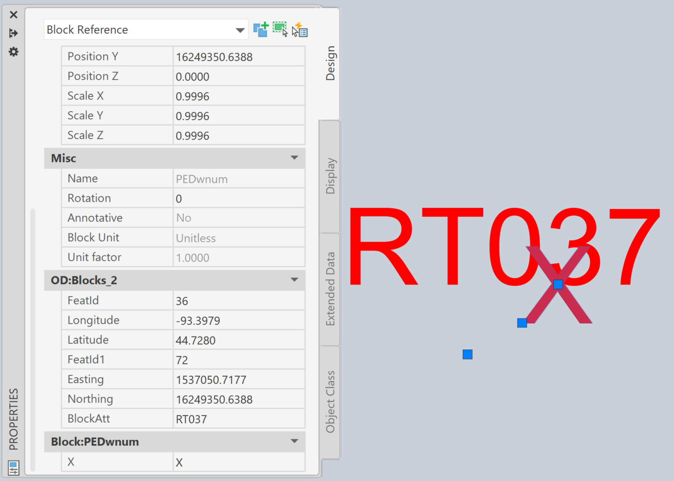Edit the Scale Z value
The image size is (674, 481).
coord(239,136)
